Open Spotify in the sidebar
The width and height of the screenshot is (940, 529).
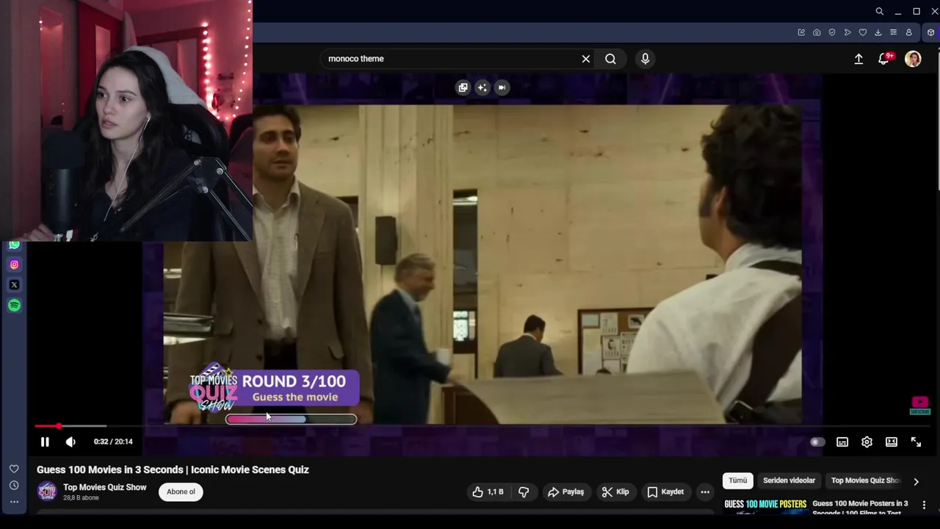point(14,305)
